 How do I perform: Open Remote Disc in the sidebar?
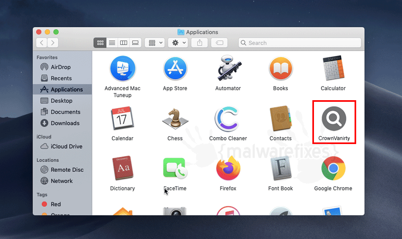[x=62, y=170]
